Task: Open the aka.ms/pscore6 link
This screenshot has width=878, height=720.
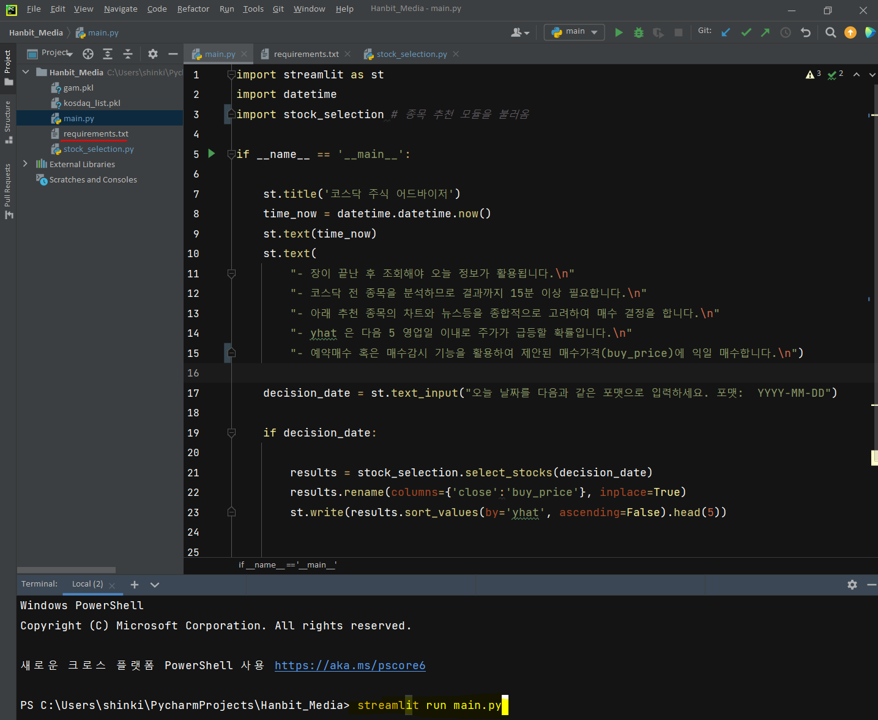Action: tap(350, 666)
